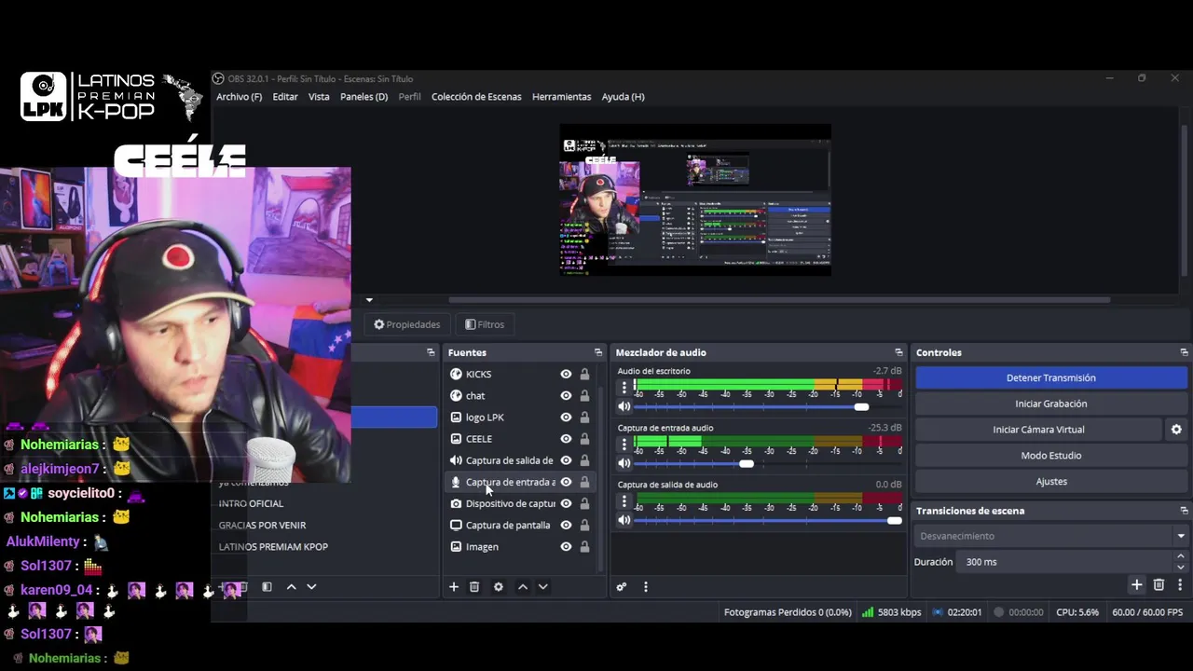The height and width of the screenshot is (671, 1193).
Task: Mute Audio del escritorio channel
Action: coord(624,406)
